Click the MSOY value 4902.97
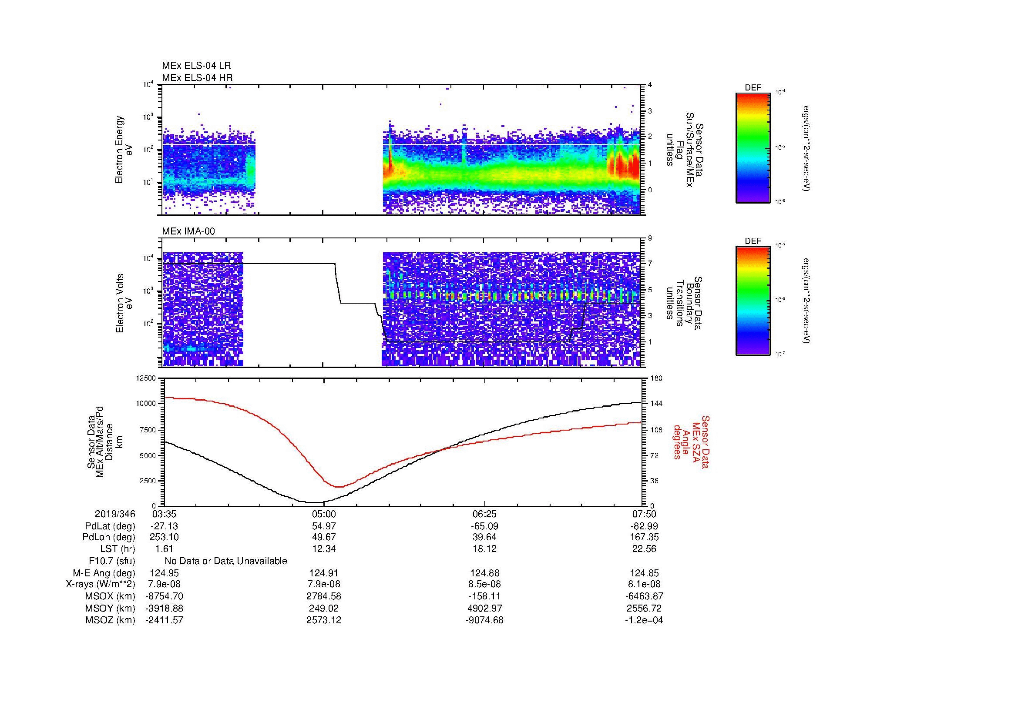 pos(484,608)
